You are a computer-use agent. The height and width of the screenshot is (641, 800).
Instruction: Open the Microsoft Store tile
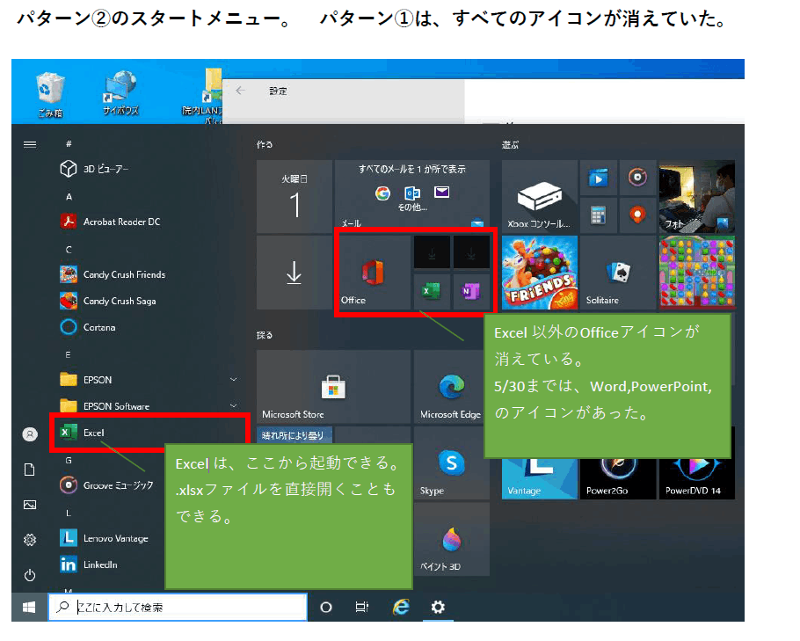tap(334, 387)
